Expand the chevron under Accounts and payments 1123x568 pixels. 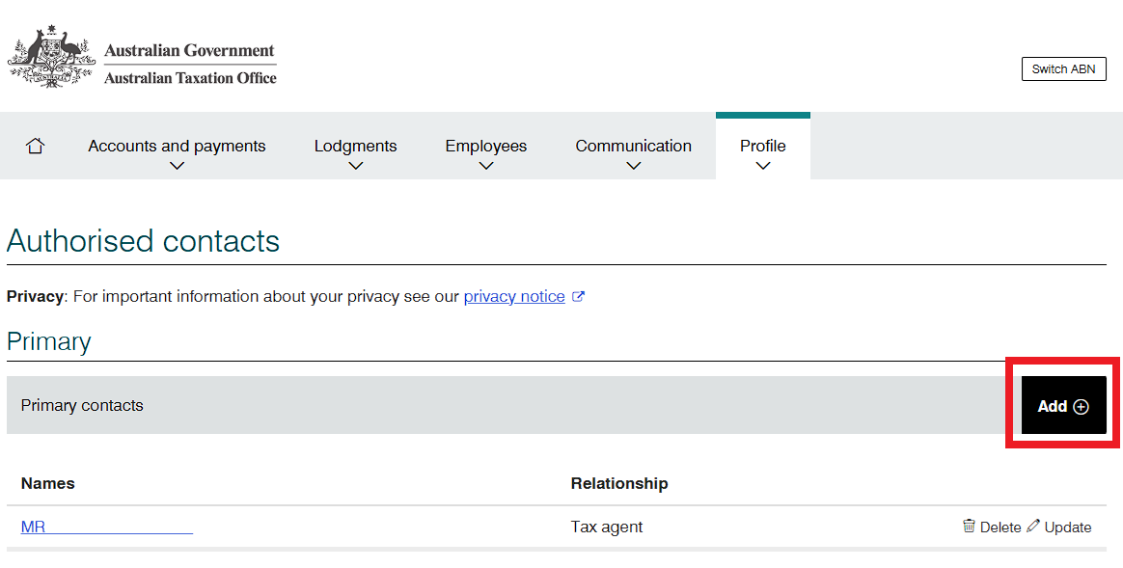point(177,166)
